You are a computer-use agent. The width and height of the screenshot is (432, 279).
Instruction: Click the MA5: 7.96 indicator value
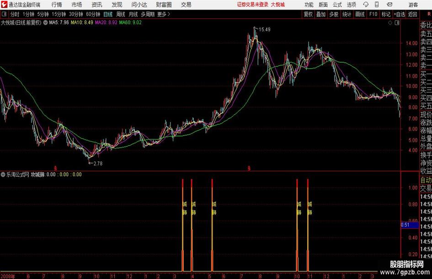[x=59, y=22]
